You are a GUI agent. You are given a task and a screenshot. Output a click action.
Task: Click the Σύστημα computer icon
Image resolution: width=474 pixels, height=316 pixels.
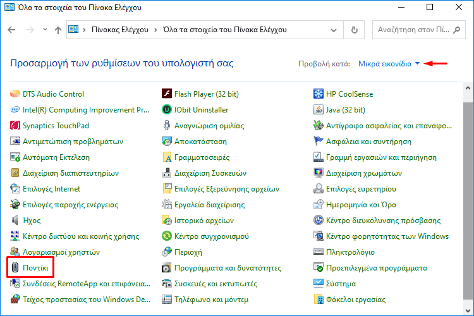coord(319,284)
